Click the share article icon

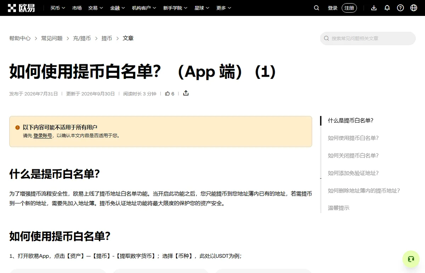click(186, 93)
